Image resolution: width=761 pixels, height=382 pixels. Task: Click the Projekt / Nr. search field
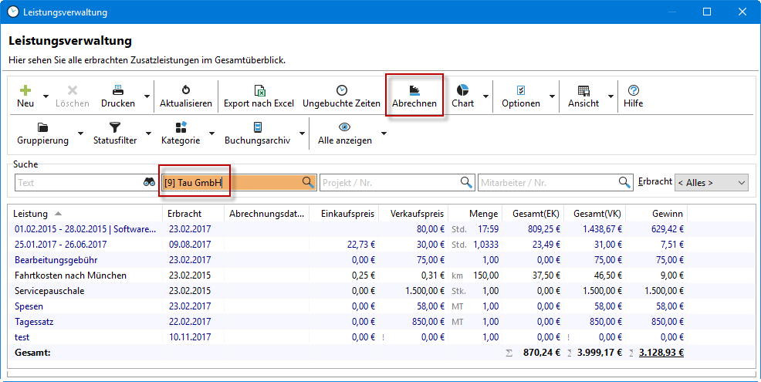pos(390,183)
